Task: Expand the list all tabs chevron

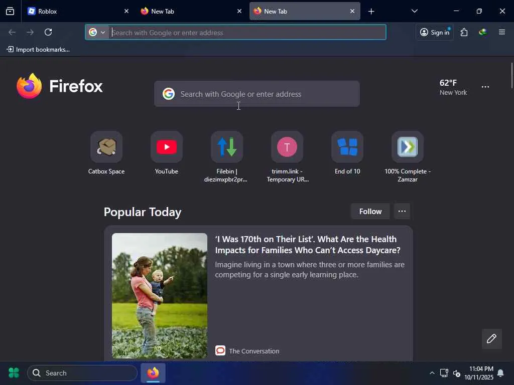Action: 414,11
